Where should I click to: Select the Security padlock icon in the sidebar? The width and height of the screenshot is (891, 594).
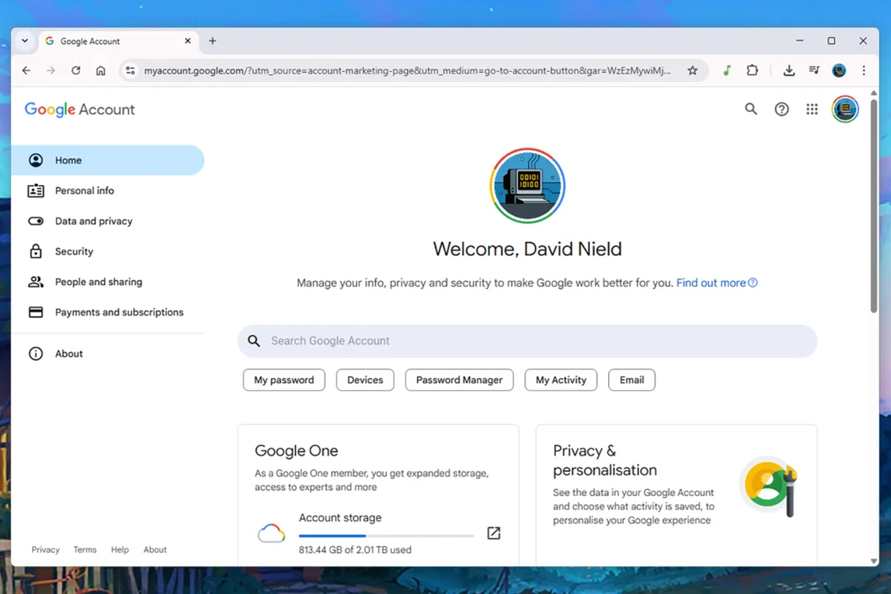point(35,251)
